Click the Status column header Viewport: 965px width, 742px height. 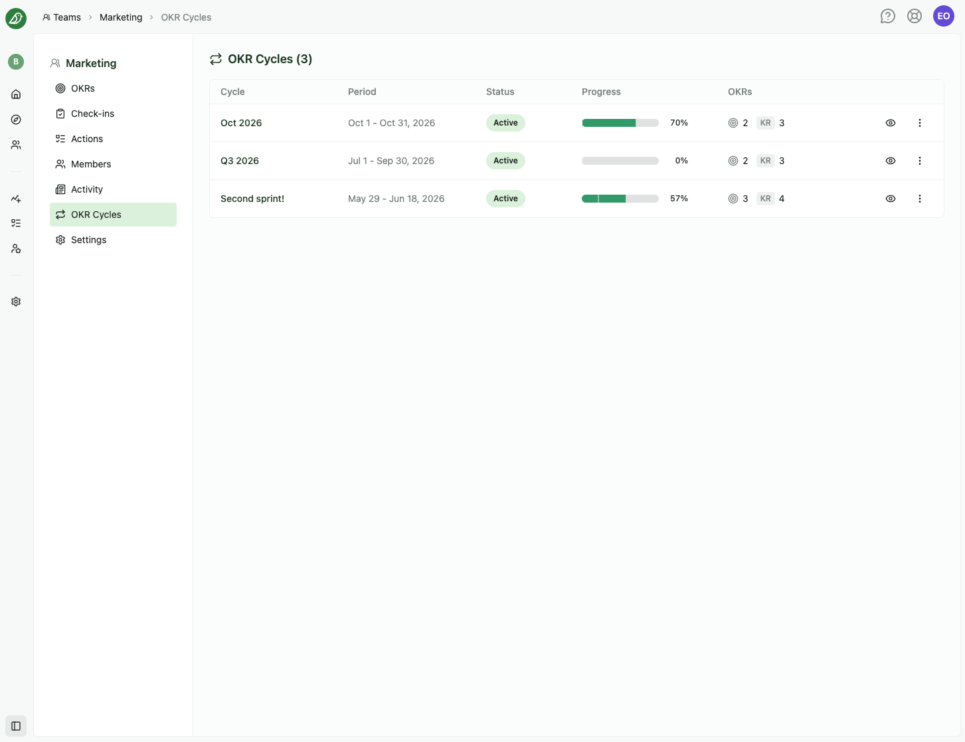500,92
